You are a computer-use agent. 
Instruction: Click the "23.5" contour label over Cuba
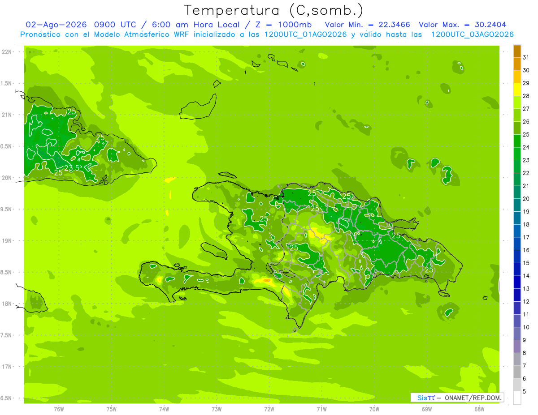pyautogui.click(x=71, y=168)
